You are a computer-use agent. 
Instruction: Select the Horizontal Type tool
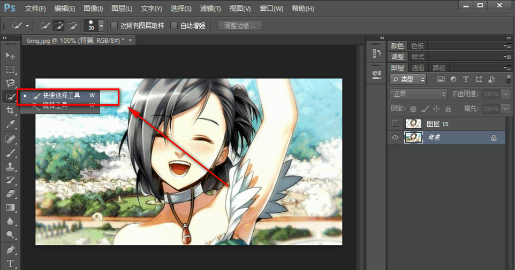(x=10, y=263)
